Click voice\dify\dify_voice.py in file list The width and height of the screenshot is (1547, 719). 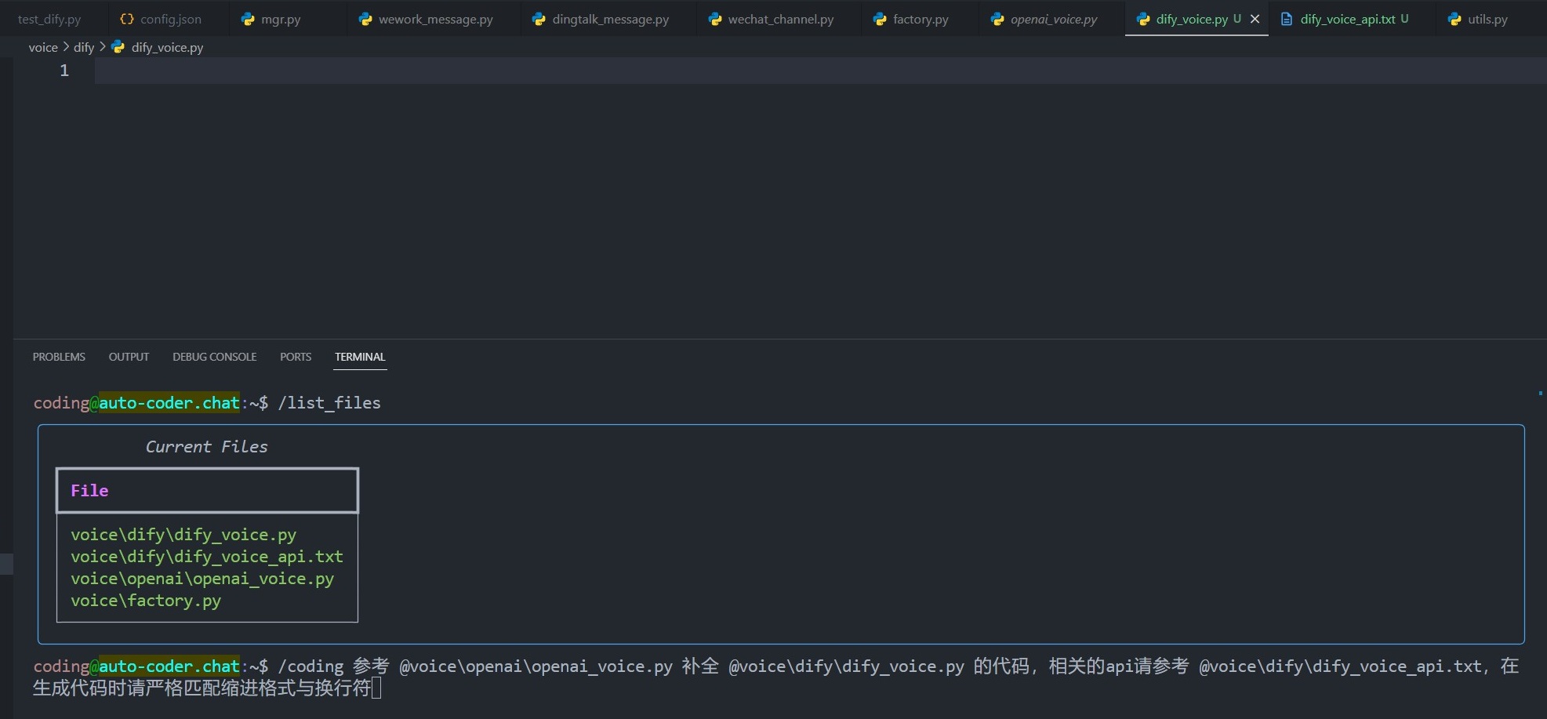coord(183,535)
